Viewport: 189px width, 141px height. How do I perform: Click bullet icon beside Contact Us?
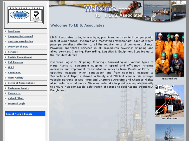5,93
